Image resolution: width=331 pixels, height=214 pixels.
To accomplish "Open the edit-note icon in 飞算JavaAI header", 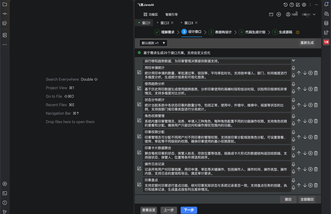I will click(298, 5).
